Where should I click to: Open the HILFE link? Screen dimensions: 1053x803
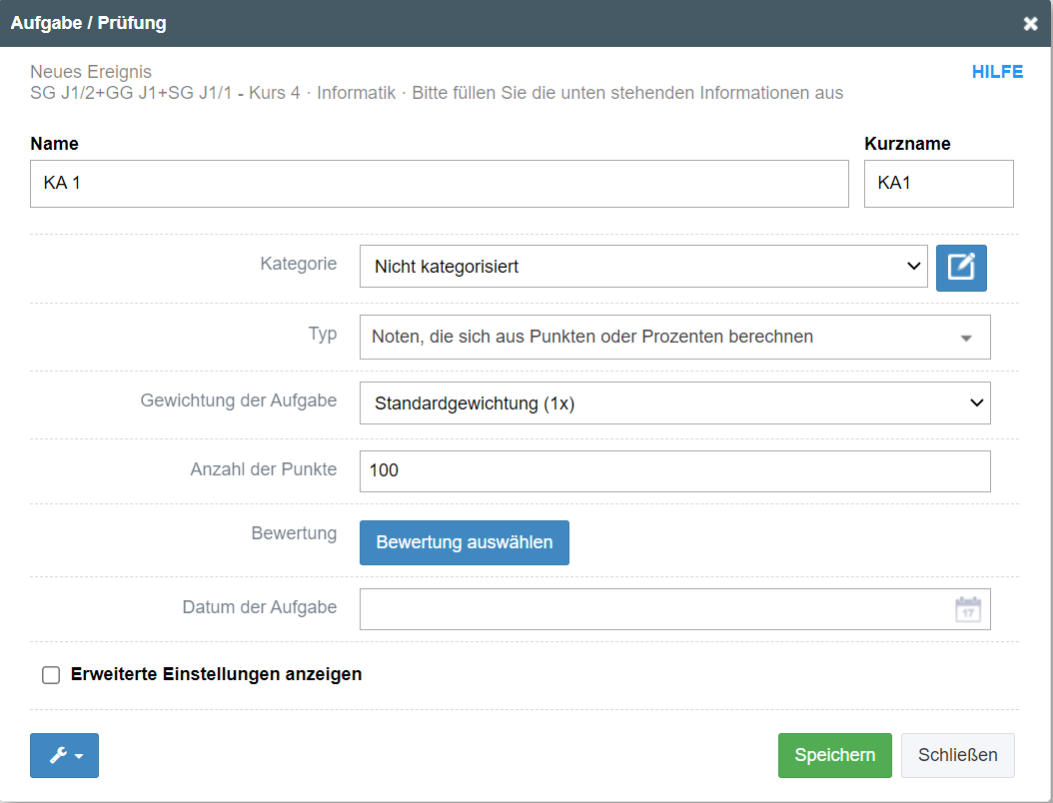(x=997, y=72)
